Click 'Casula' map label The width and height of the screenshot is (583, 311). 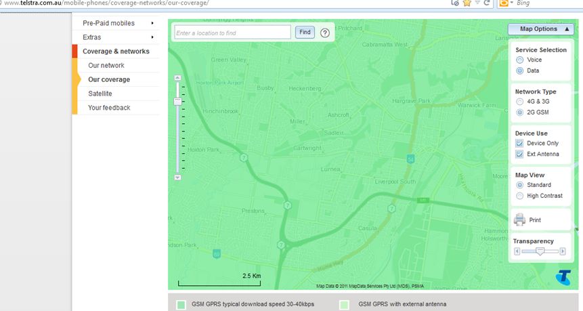coord(368,228)
